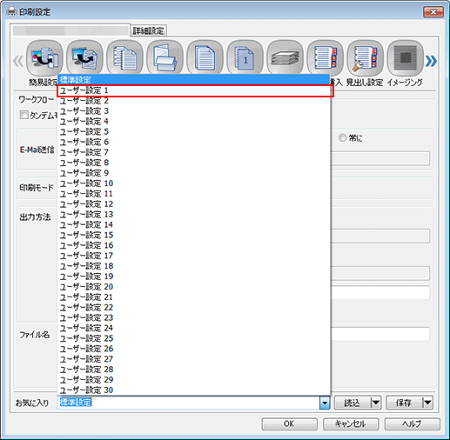
Task: Pick ユーザー設定 27 list entry
Action: (193, 359)
